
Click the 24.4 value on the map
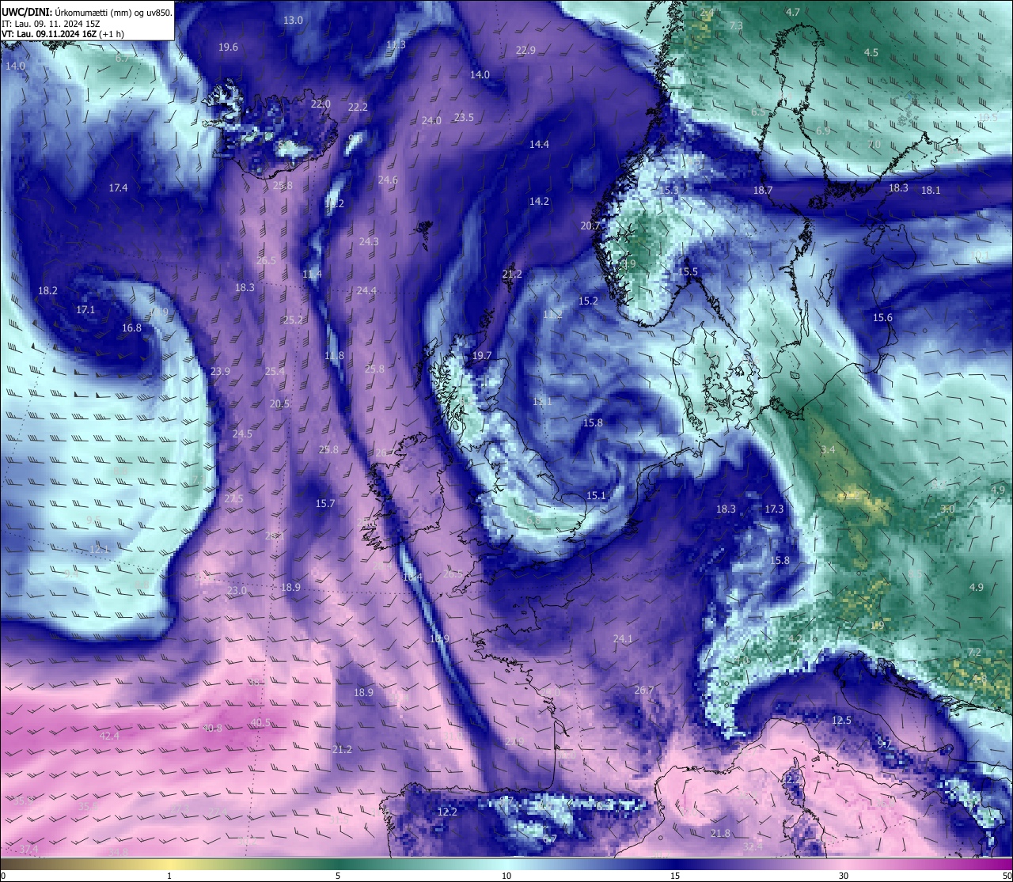point(366,290)
